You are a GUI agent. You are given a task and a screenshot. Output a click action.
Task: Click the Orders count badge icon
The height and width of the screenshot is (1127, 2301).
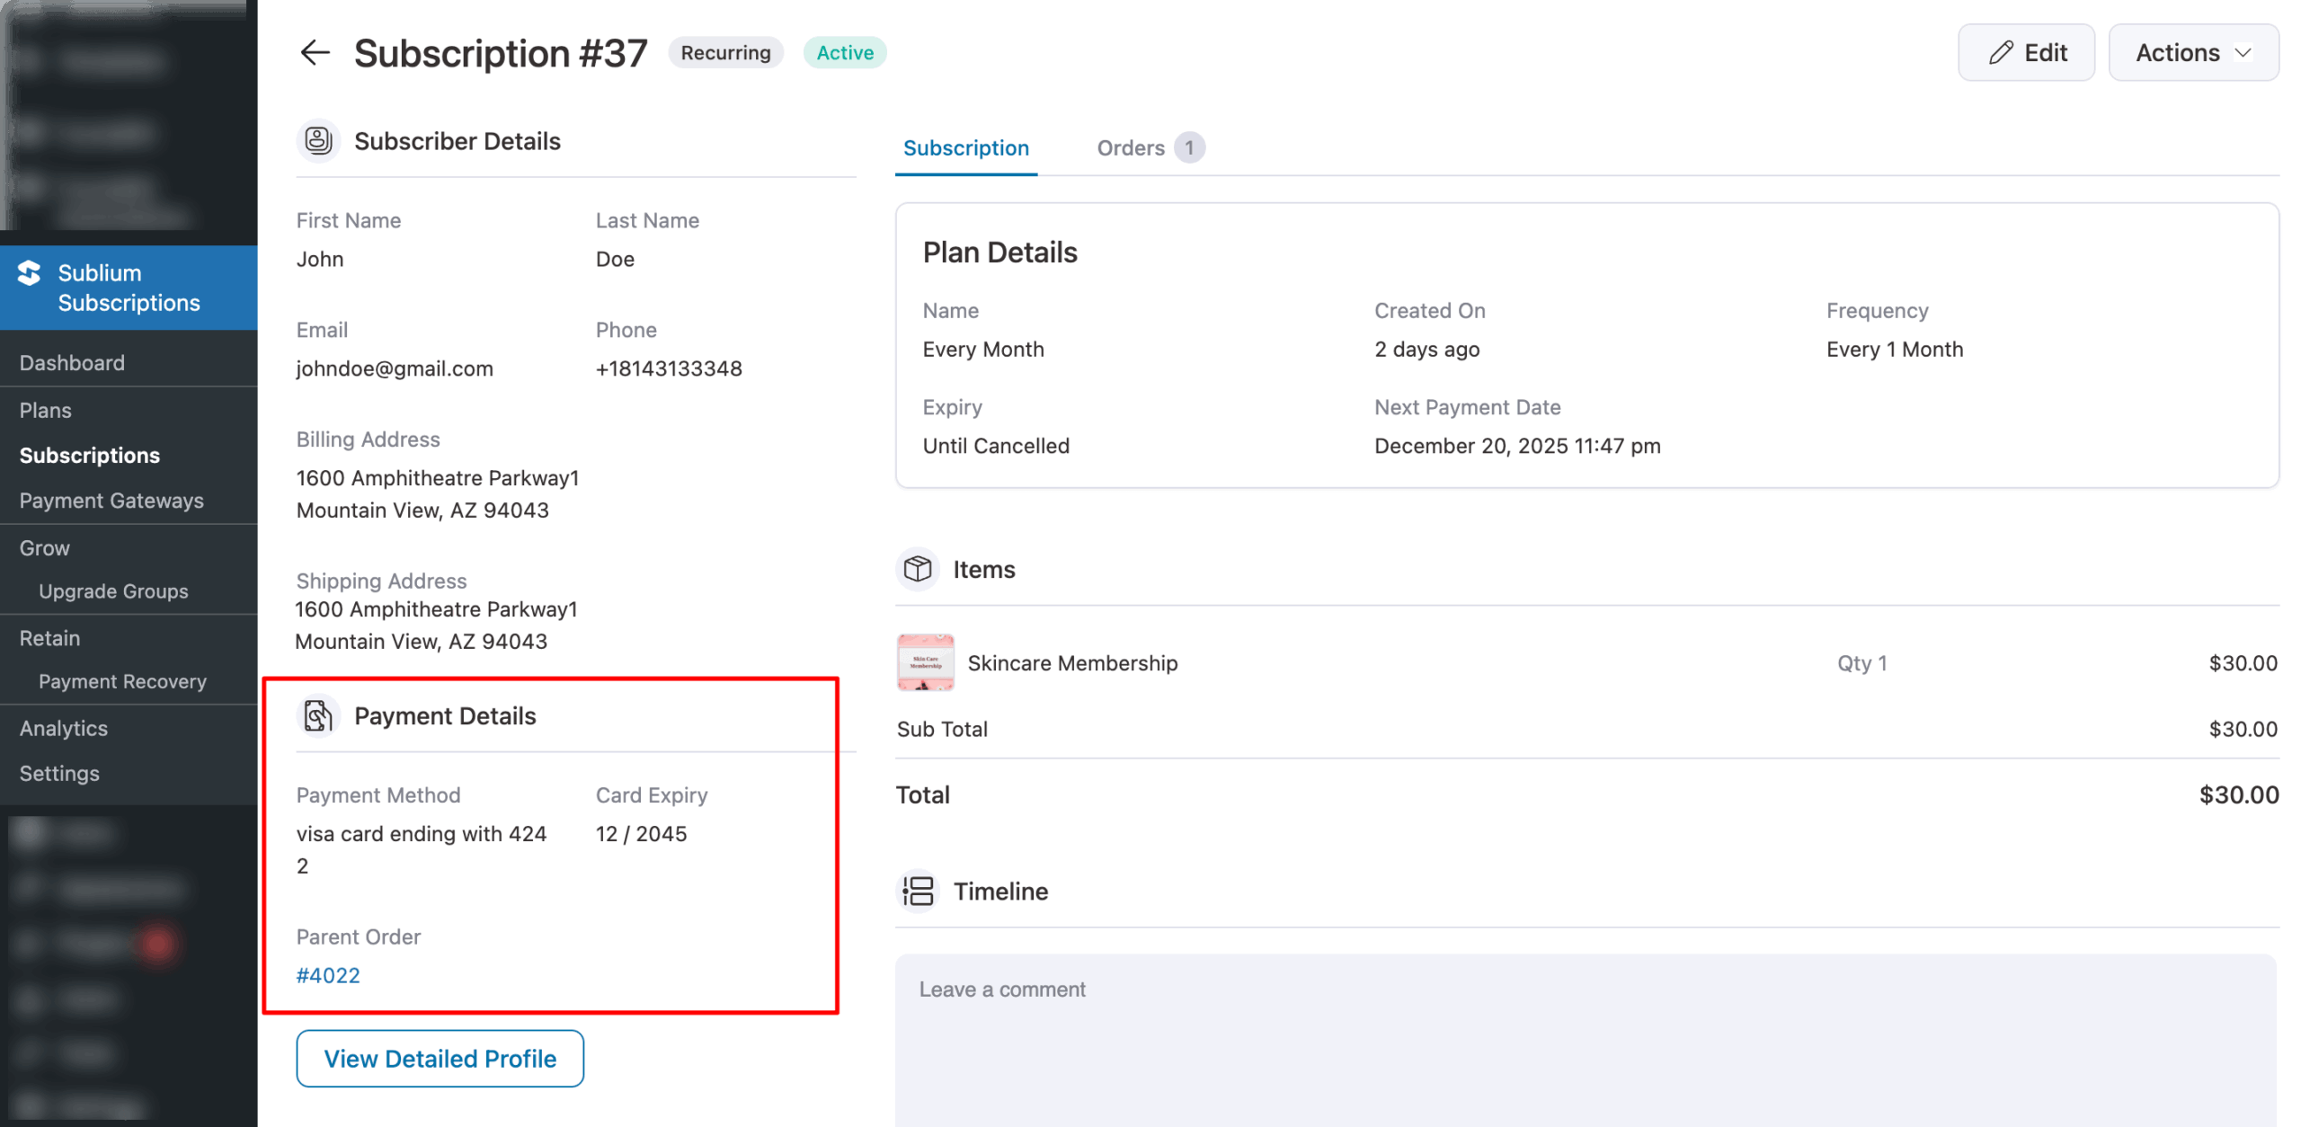1189,146
